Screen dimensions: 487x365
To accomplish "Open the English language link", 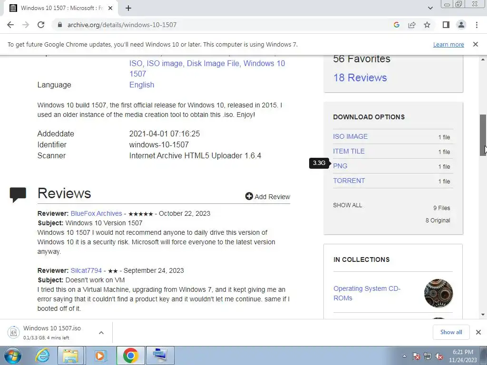I will click(x=142, y=85).
